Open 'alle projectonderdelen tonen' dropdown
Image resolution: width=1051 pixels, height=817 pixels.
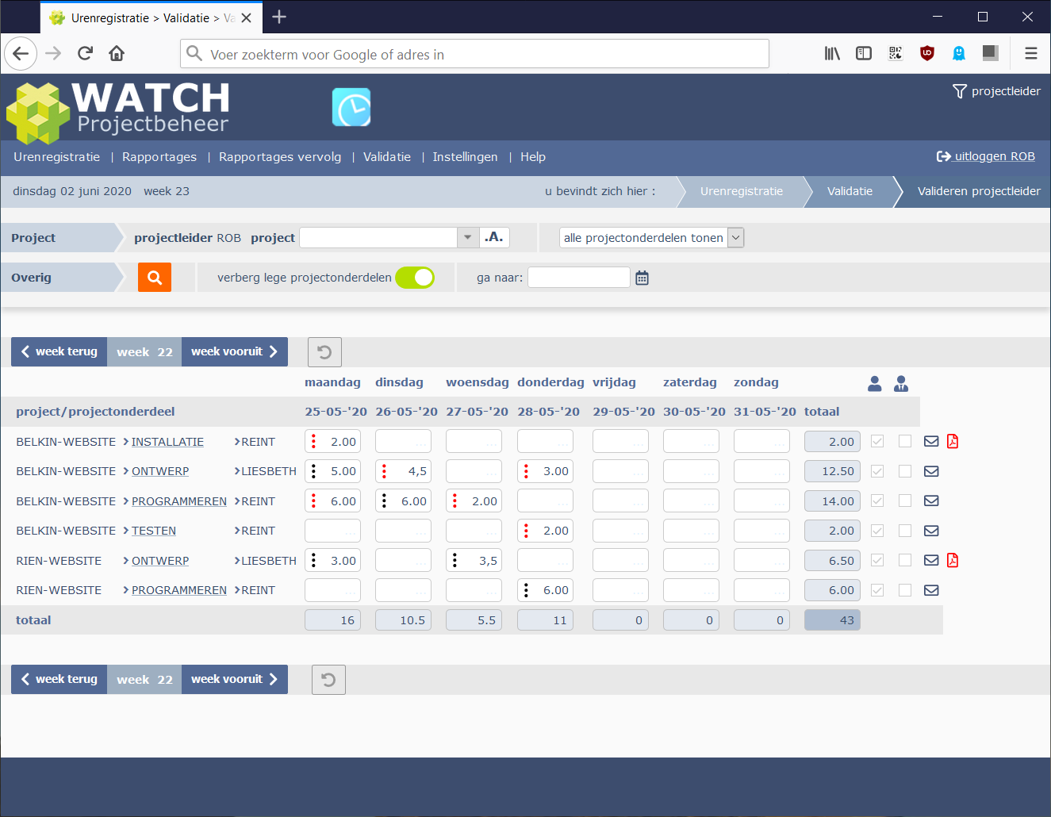pyautogui.click(x=652, y=237)
